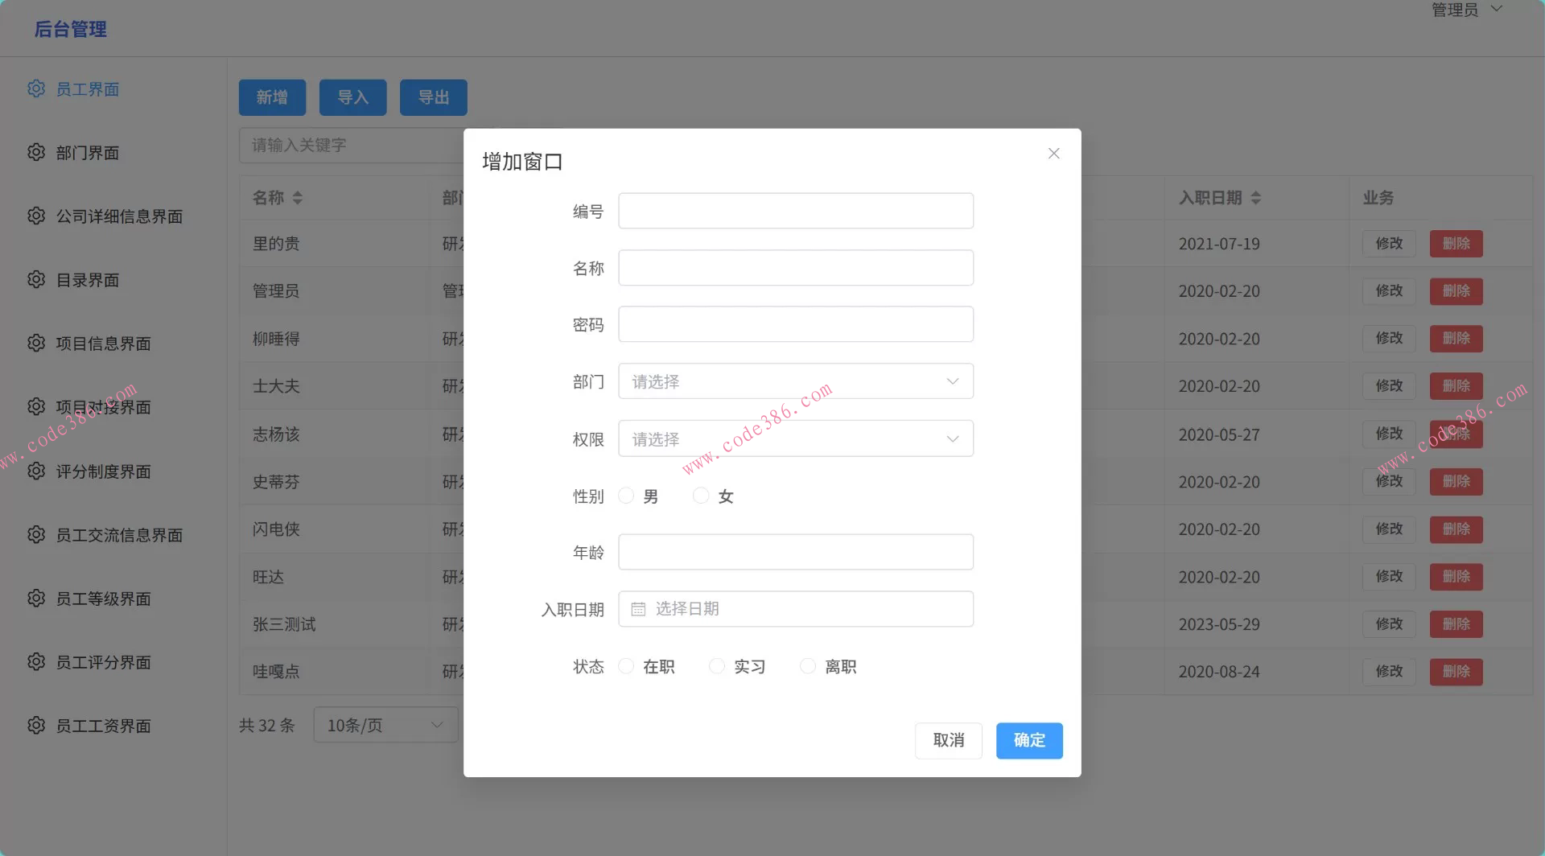Select the 评分制度界面 gear icon
The image size is (1545, 856).
click(x=36, y=471)
